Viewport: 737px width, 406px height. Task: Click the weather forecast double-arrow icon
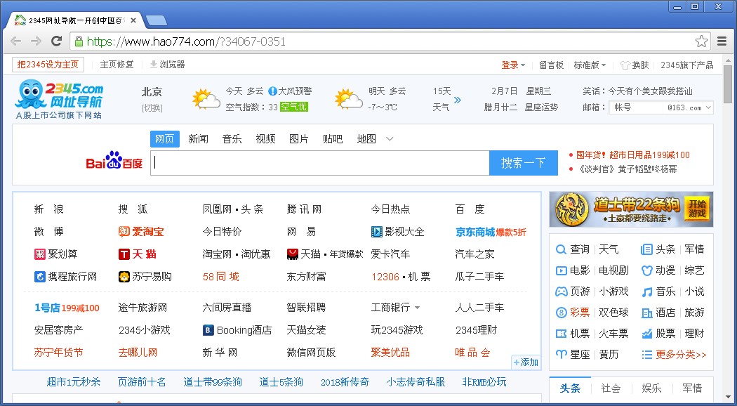[x=458, y=100]
